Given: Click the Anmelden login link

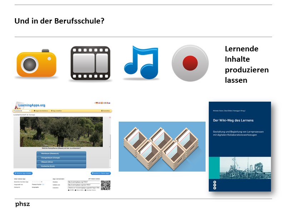Looking at the screenshot, I should point(106,111).
